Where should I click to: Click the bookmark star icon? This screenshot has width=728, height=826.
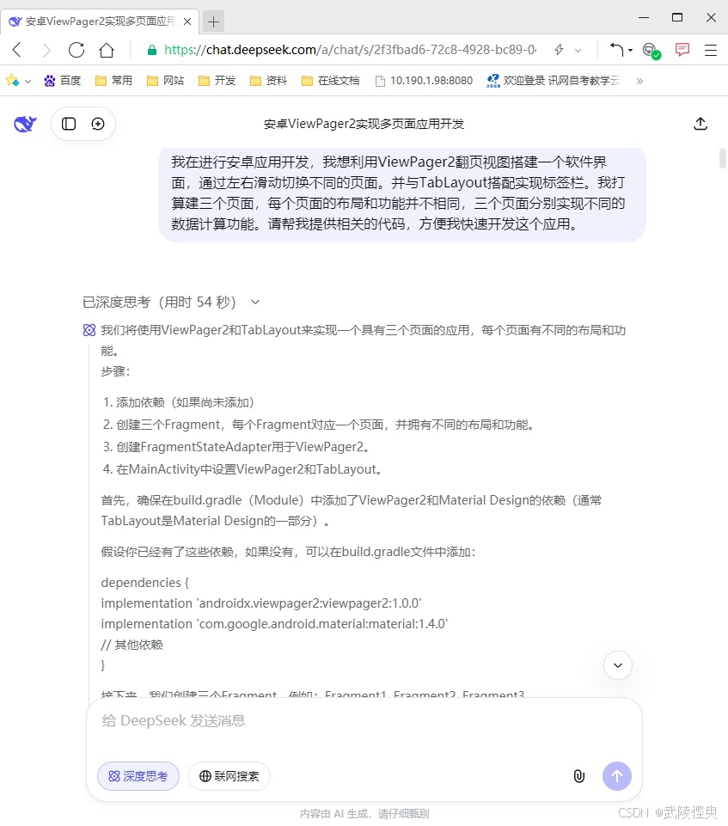pyautogui.click(x=11, y=80)
